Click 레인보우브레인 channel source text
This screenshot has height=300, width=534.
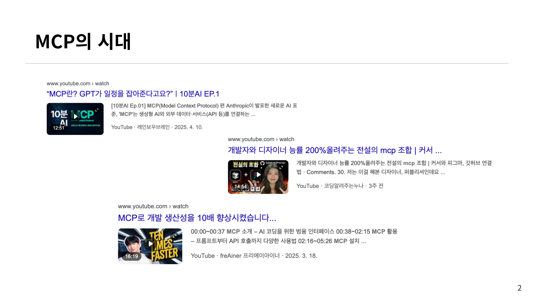pyautogui.click(x=153, y=127)
